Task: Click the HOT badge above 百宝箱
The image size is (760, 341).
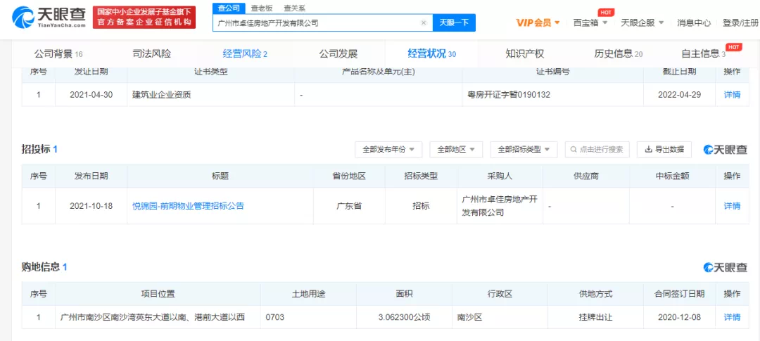Action: tap(604, 12)
